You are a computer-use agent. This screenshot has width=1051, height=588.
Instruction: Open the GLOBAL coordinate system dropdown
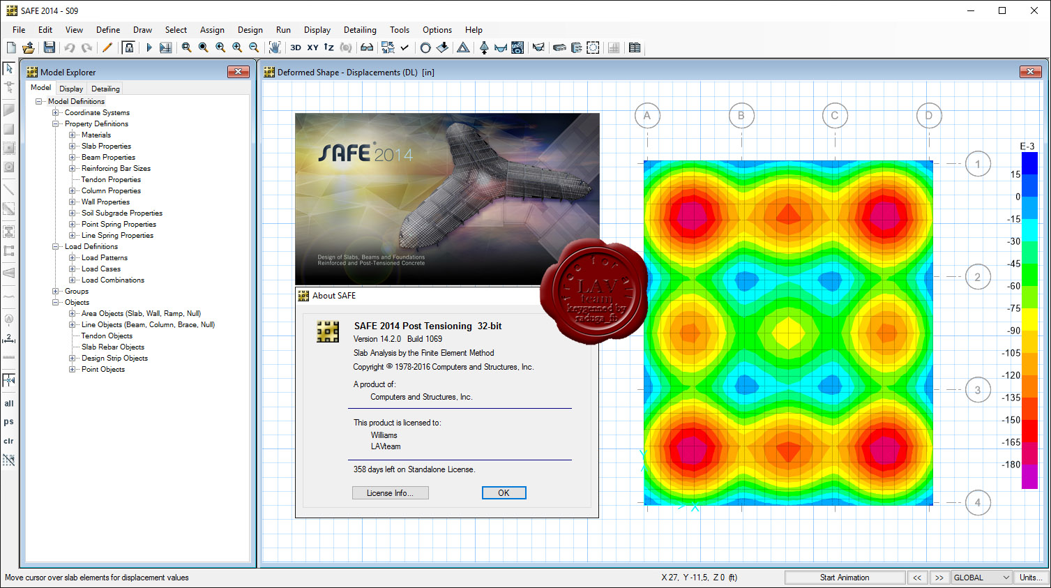coord(982,578)
